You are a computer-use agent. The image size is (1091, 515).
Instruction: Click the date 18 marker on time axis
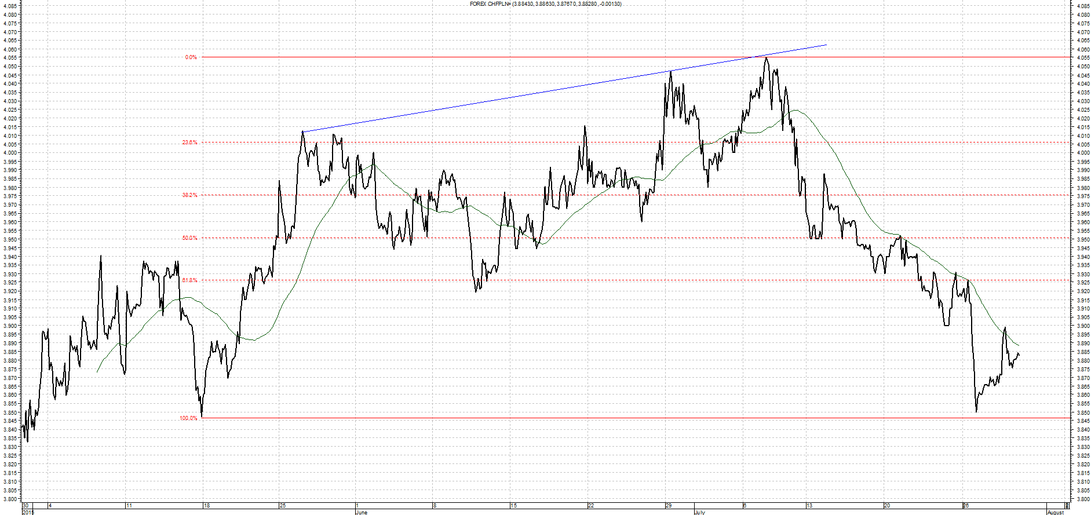click(207, 506)
